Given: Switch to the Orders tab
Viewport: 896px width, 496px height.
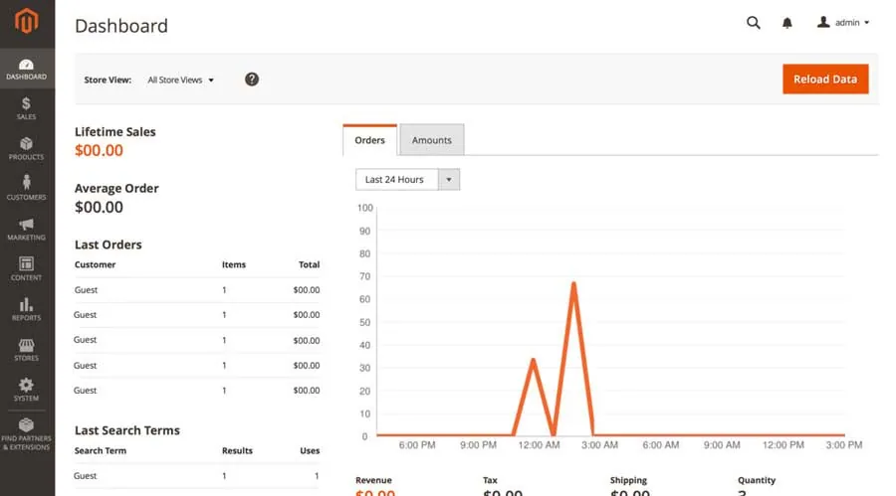Looking at the screenshot, I should tap(369, 140).
